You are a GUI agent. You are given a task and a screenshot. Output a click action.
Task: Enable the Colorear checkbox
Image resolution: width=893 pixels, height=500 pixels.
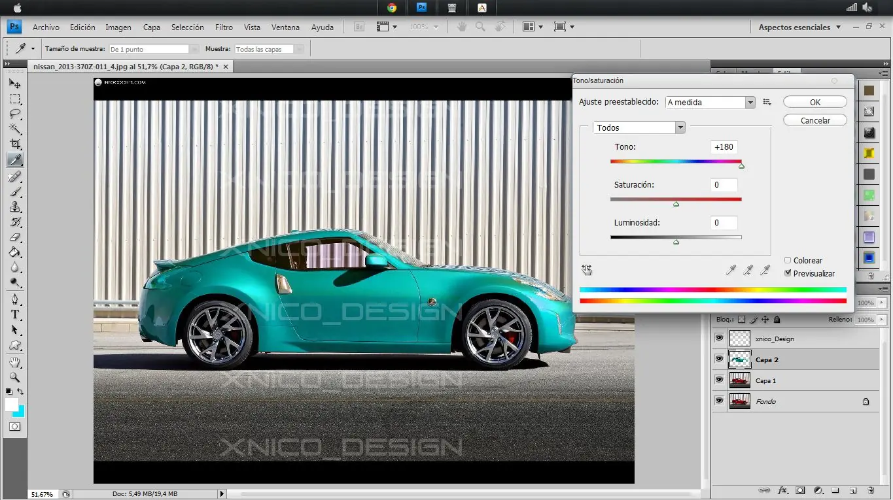click(x=788, y=260)
